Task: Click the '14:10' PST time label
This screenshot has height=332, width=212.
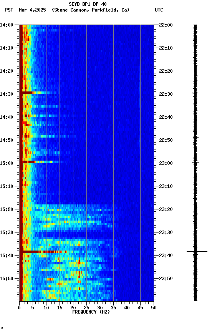Action: 7,48
